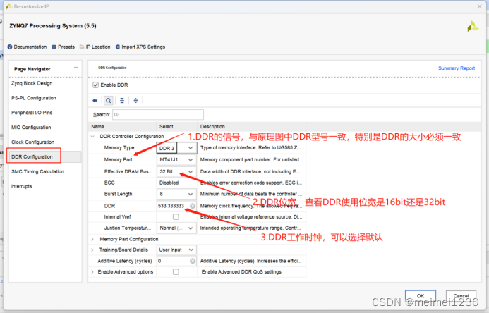Click the Cancel button
Viewport: 489px width, 313px height.
[461, 296]
